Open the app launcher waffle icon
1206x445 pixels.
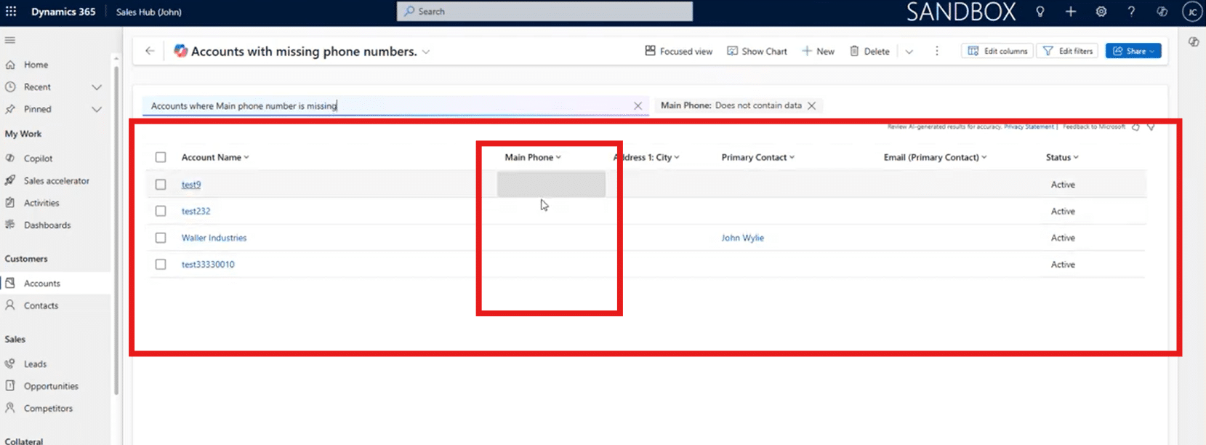click(x=11, y=12)
